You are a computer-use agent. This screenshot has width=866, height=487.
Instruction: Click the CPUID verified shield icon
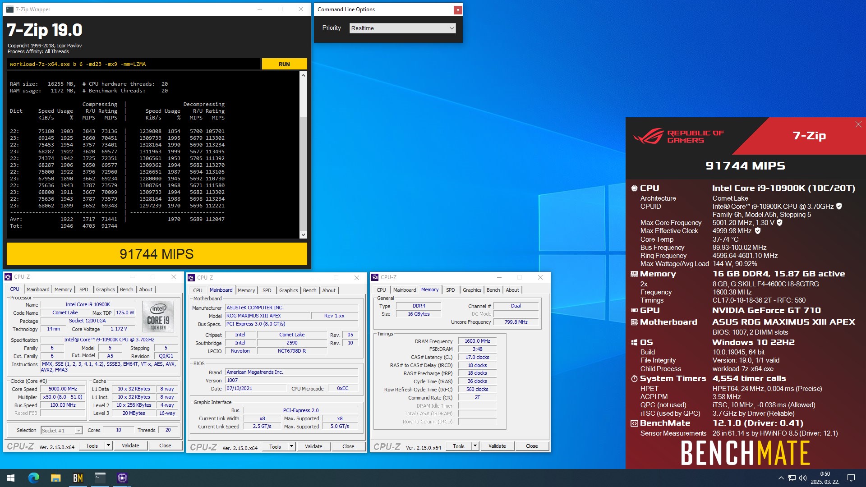(x=839, y=207)
